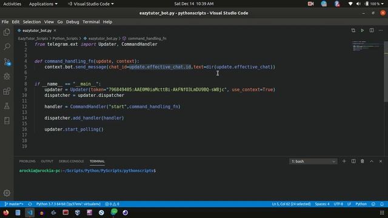Show applications grid in dock

point(382,213)
